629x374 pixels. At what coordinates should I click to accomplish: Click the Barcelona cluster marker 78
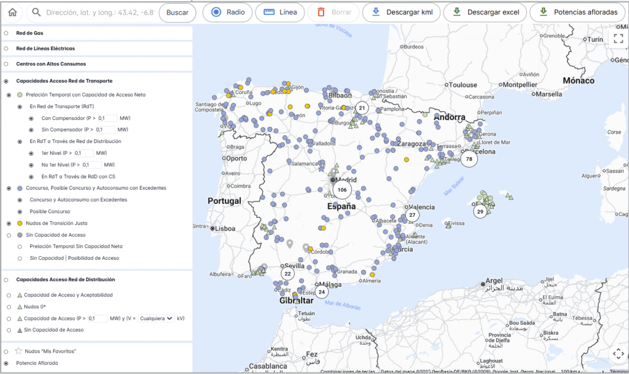469,159
